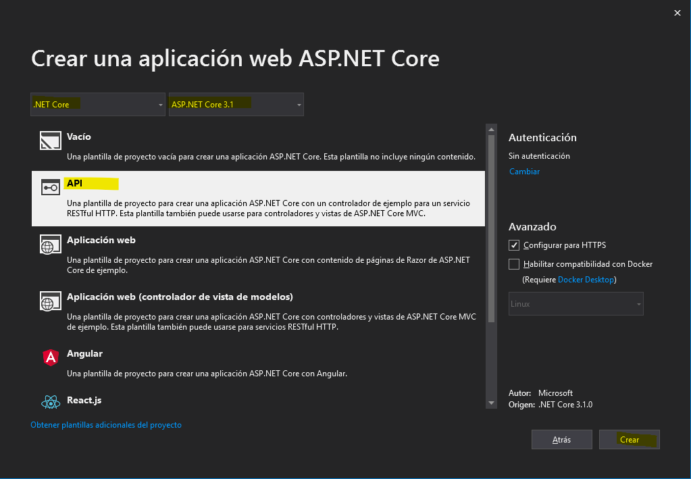Screen dimensions: 691x479
Task: Click Cambiar under Autenticación
Action: click(524, 171)
